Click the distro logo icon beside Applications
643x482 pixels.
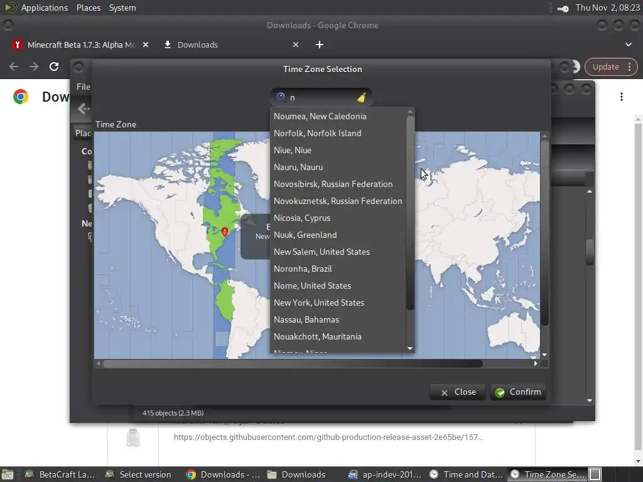(x=9, y=8)
